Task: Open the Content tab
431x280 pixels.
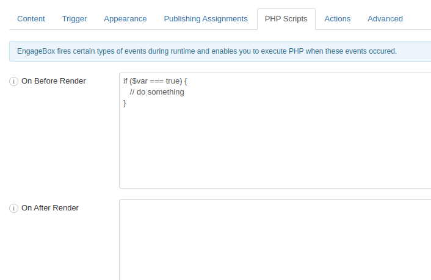Action: click(x=31, y=19)
